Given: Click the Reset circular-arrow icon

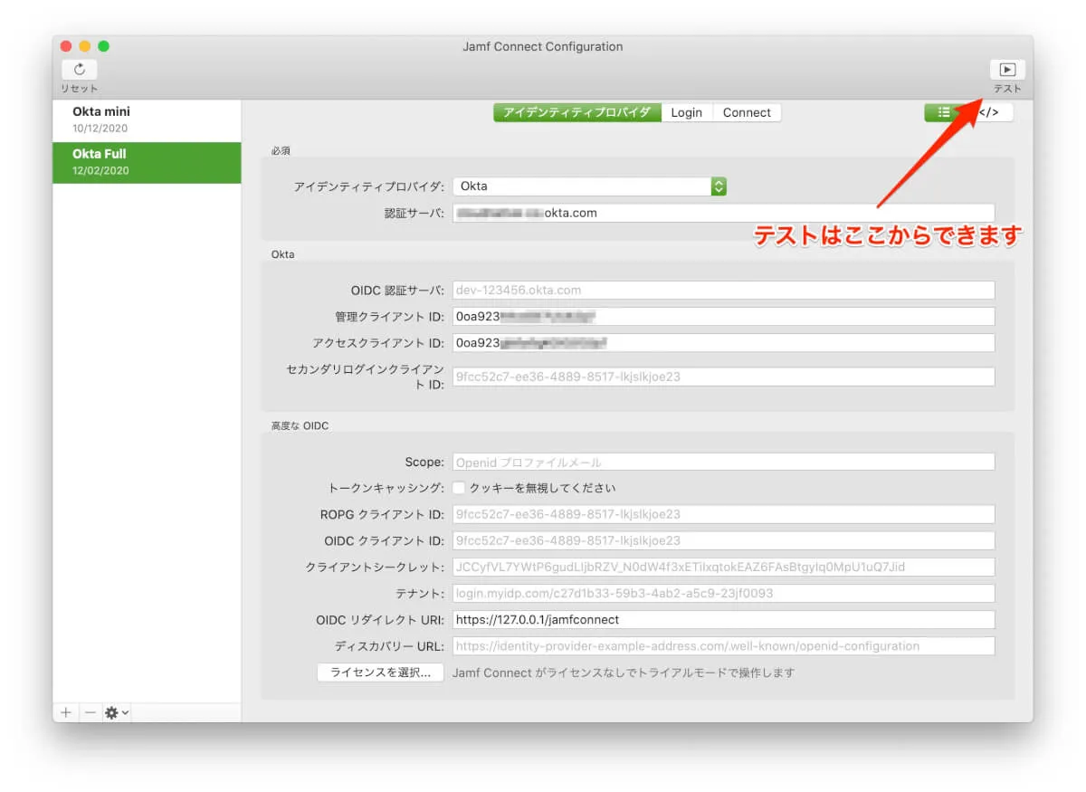Looking at the screenshot, I should [x=80, y=70].
